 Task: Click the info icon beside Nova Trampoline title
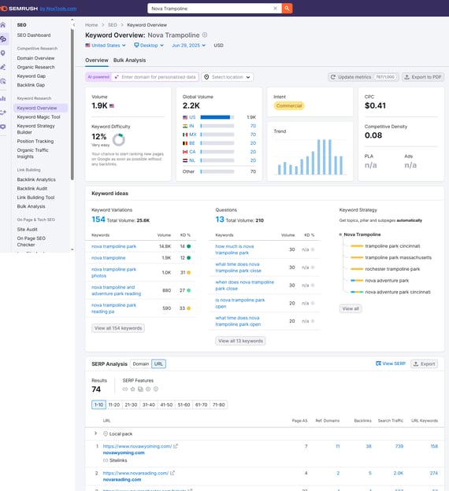coord(205,35)
